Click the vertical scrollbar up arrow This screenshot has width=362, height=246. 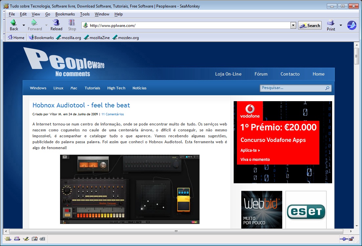point(357,45)
